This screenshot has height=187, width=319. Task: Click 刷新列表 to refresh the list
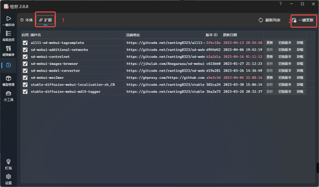click(x=270, y=20)
